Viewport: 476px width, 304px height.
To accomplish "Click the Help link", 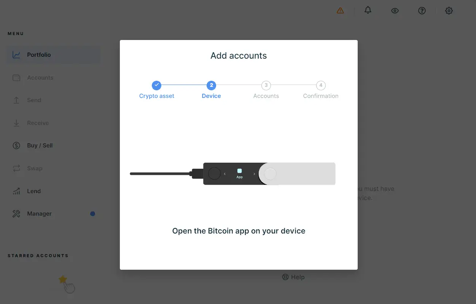I will 293,277.
